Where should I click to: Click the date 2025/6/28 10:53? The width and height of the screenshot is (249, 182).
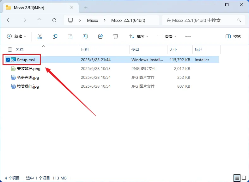coord(96,69)
